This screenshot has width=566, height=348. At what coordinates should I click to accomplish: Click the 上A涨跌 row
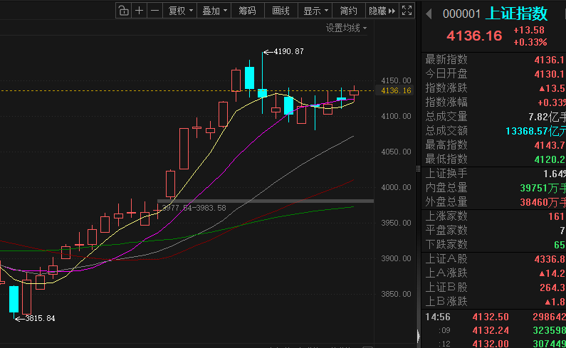click(495, 273)
